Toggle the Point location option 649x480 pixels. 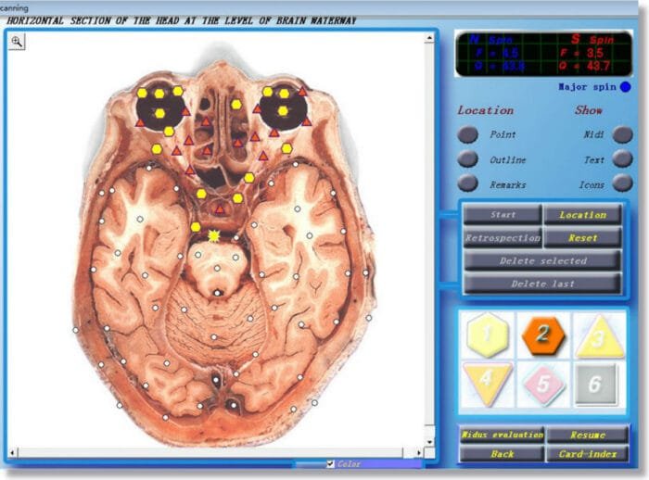coord(469,135)
